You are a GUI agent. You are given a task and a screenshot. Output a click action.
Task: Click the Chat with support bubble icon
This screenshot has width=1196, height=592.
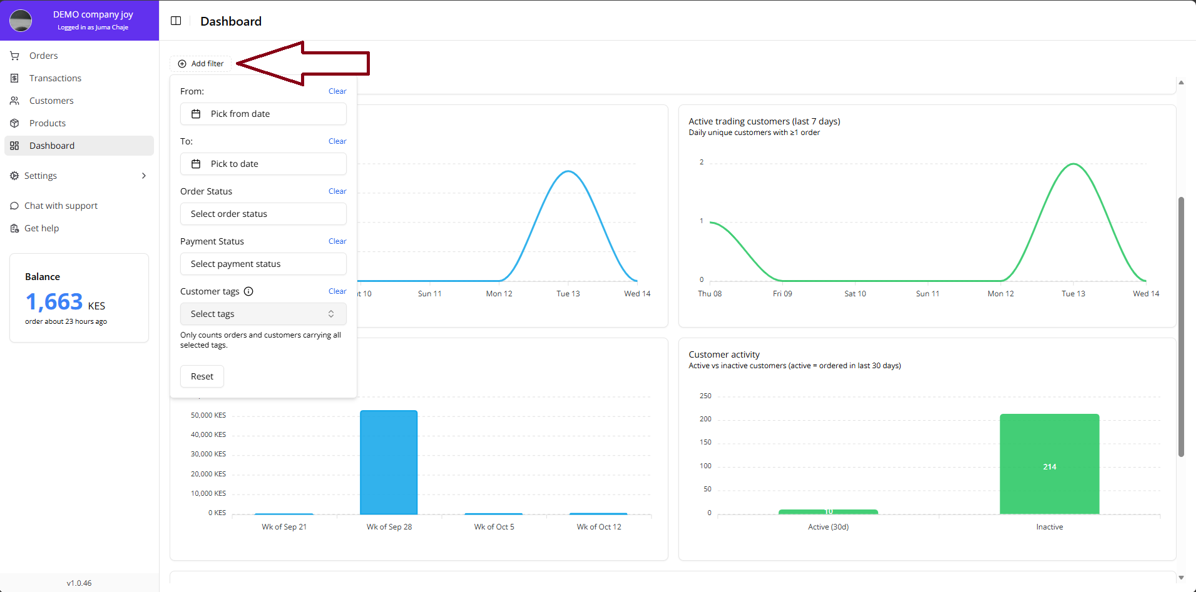(x=14, y=206)
